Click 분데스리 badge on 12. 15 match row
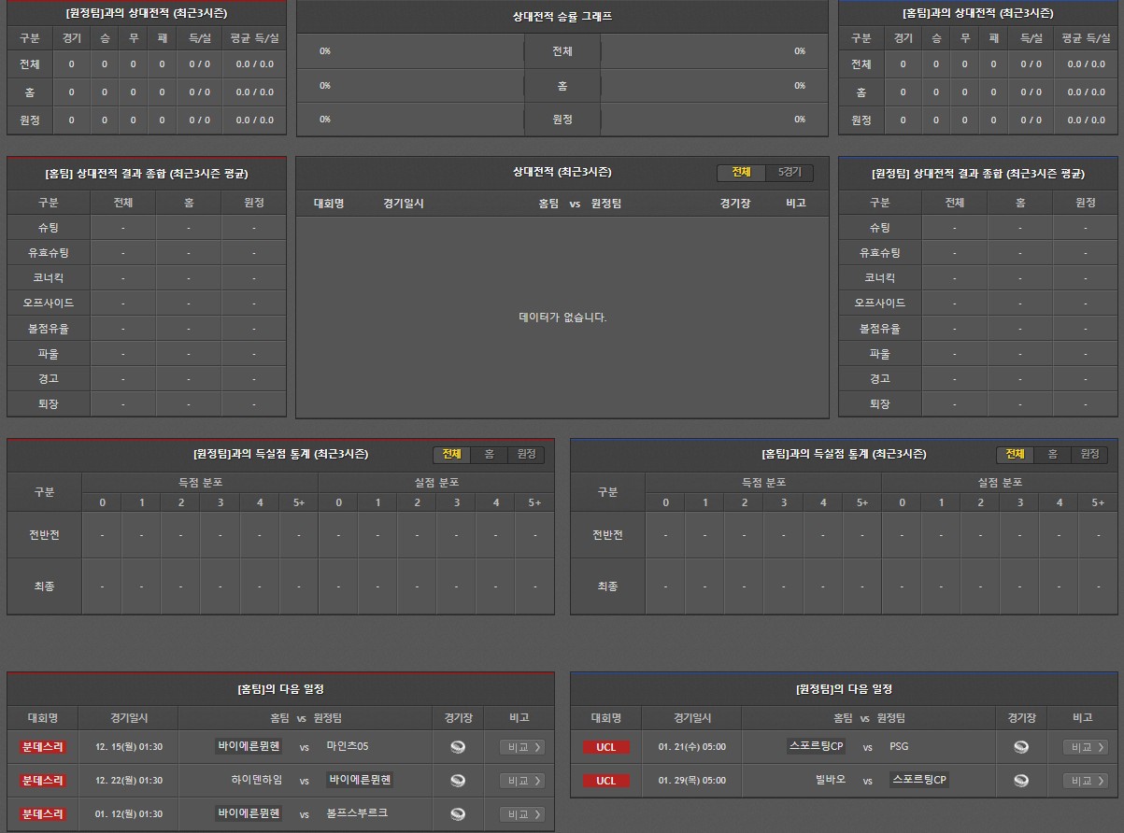Screen dimensions: 1124x833 43,747
